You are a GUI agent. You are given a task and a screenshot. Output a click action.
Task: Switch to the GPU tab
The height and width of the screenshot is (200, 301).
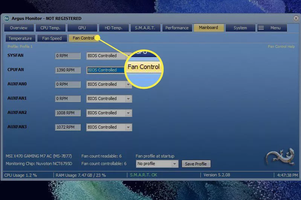pos(82,28)
